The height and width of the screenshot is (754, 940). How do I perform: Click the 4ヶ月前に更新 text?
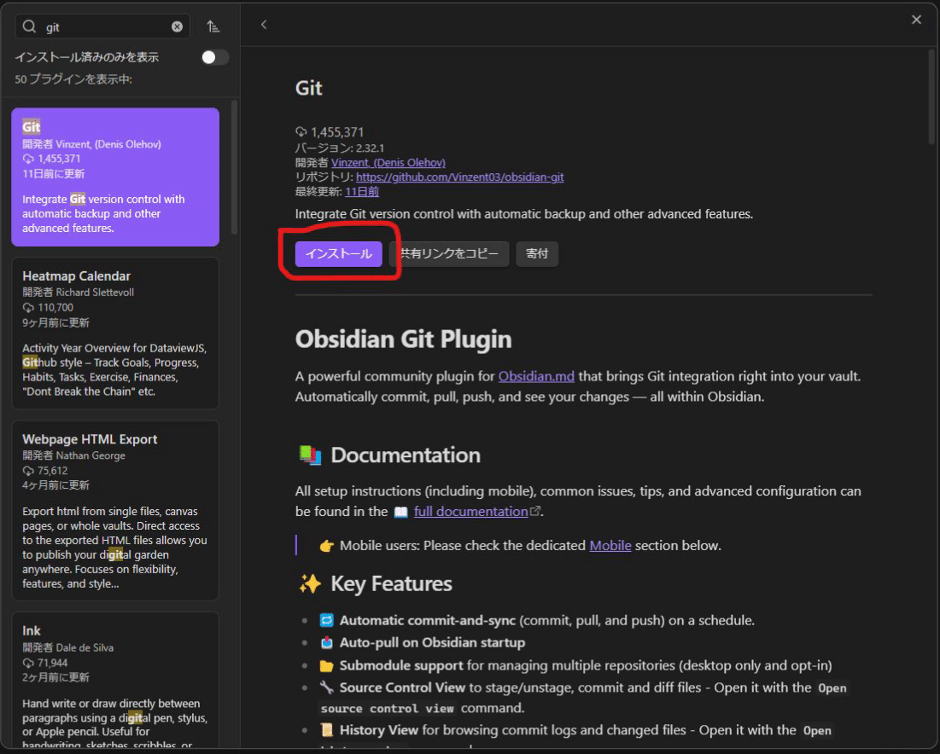coord(55,485)
